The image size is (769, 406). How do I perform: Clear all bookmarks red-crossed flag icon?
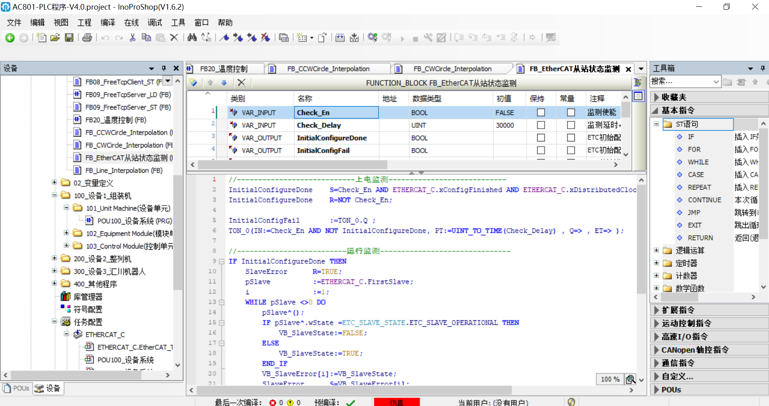(265, 38)
